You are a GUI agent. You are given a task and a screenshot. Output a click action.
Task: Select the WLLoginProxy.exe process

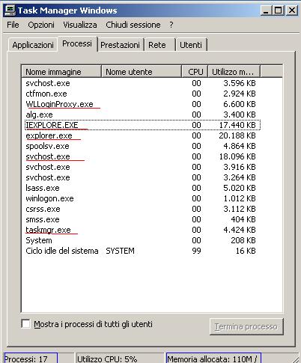pyautogui.click(x=59, y=104)
